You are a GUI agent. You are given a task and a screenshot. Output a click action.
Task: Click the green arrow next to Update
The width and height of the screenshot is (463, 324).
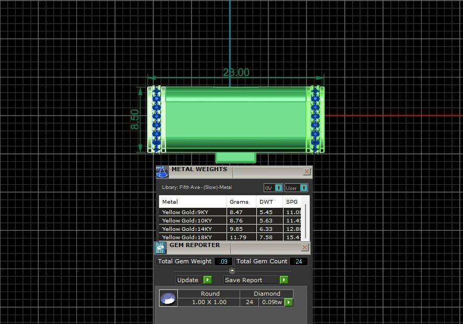pyautogui.click(x=208, y=280)
